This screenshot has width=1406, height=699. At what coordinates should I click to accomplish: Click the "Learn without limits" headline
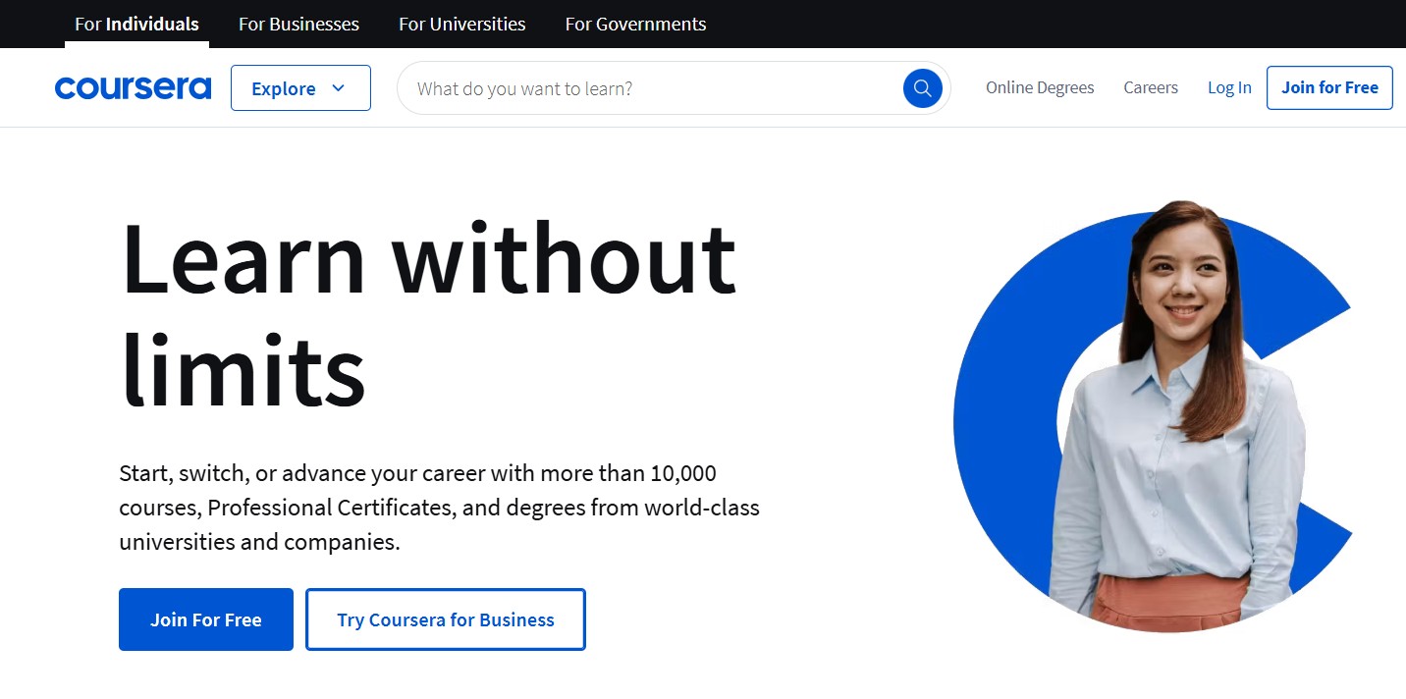[427, 314]
